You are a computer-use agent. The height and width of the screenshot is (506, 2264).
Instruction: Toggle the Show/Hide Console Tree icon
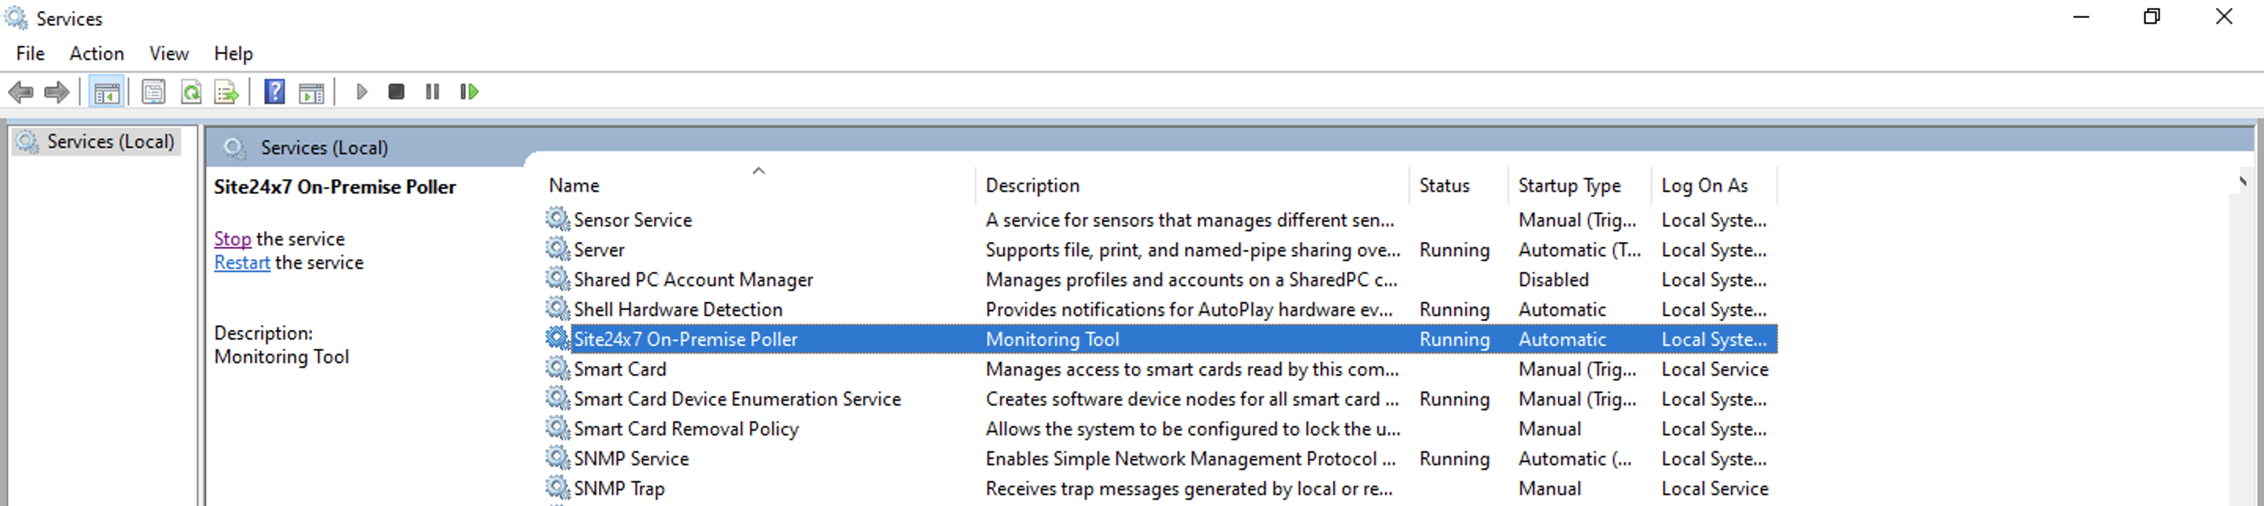click(x=107, y=91)
